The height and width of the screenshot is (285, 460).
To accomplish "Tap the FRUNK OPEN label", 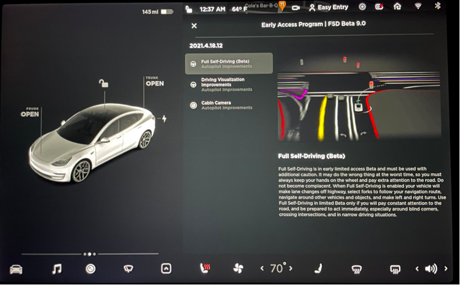I will 30,112.
